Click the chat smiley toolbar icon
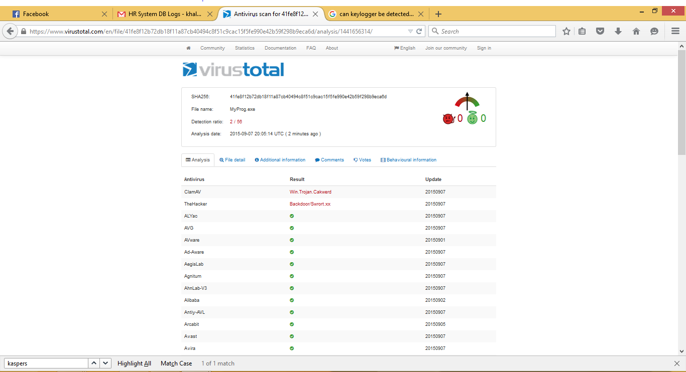686x372 pixels. click(654, 31)
